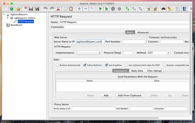Open the Method GET dropdown arrow
Screen dimensions: 195x123
[168, 53]
